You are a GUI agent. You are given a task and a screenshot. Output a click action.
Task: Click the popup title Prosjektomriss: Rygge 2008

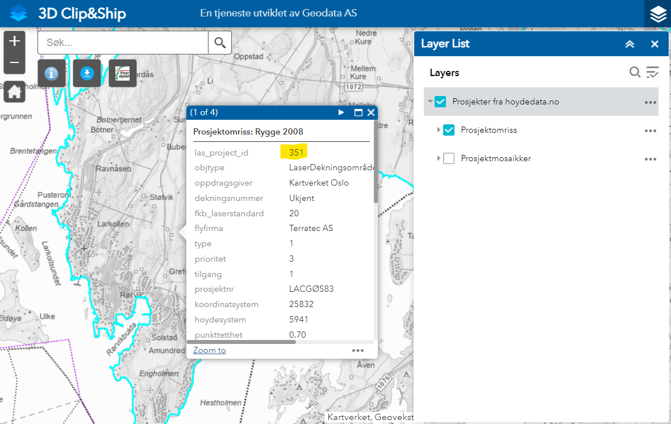click(x=248, y=132)
